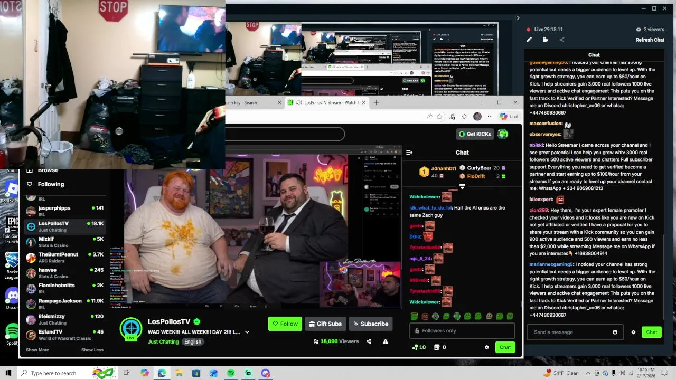This screenshot has height=380, width=676.
Task: Click the green Chat button in Kick chat
Action: click(505, 347)
